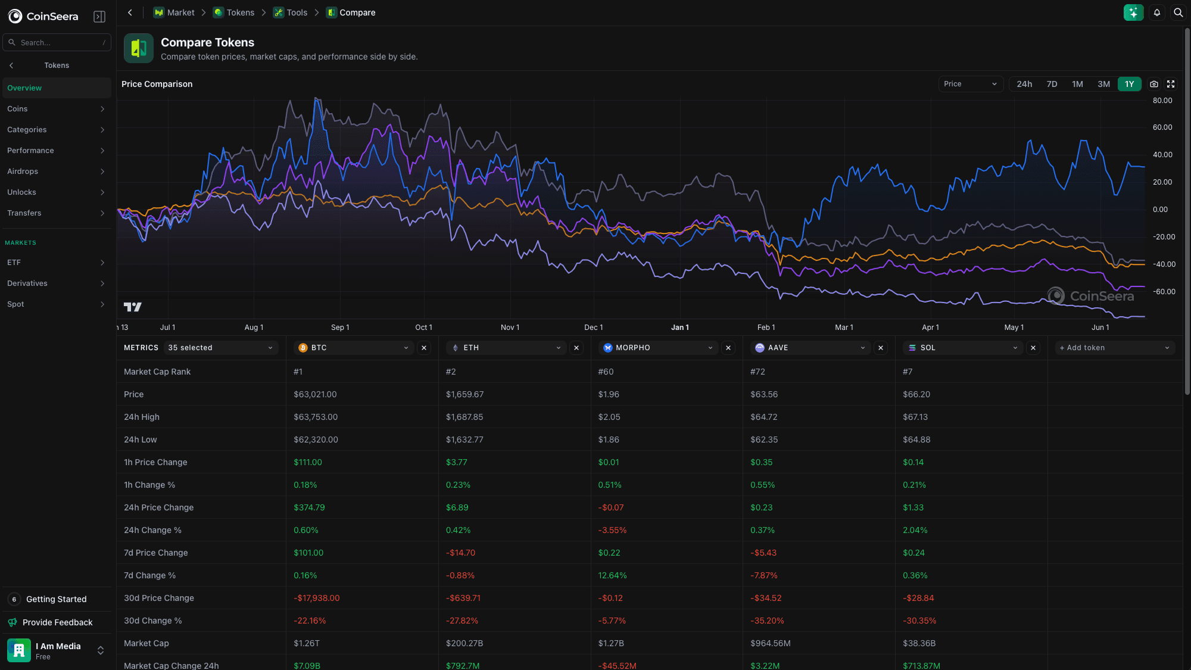Viewport: 1191px width, 670px height.
Task: Click the Getting Started step badge
Action: [x=14, y=599]
